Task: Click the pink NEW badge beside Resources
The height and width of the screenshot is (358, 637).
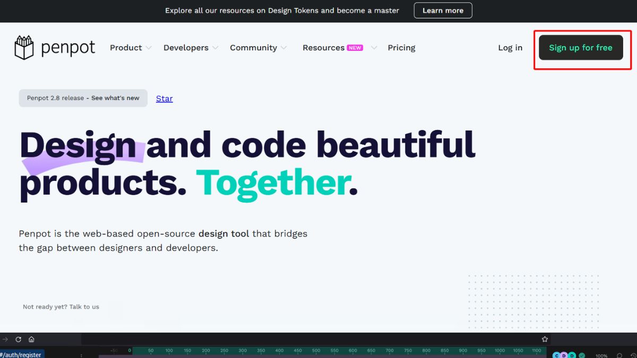Action: click(355, 48)
